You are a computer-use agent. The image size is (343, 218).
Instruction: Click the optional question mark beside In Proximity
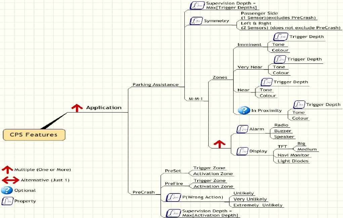(x=244, y=110)
